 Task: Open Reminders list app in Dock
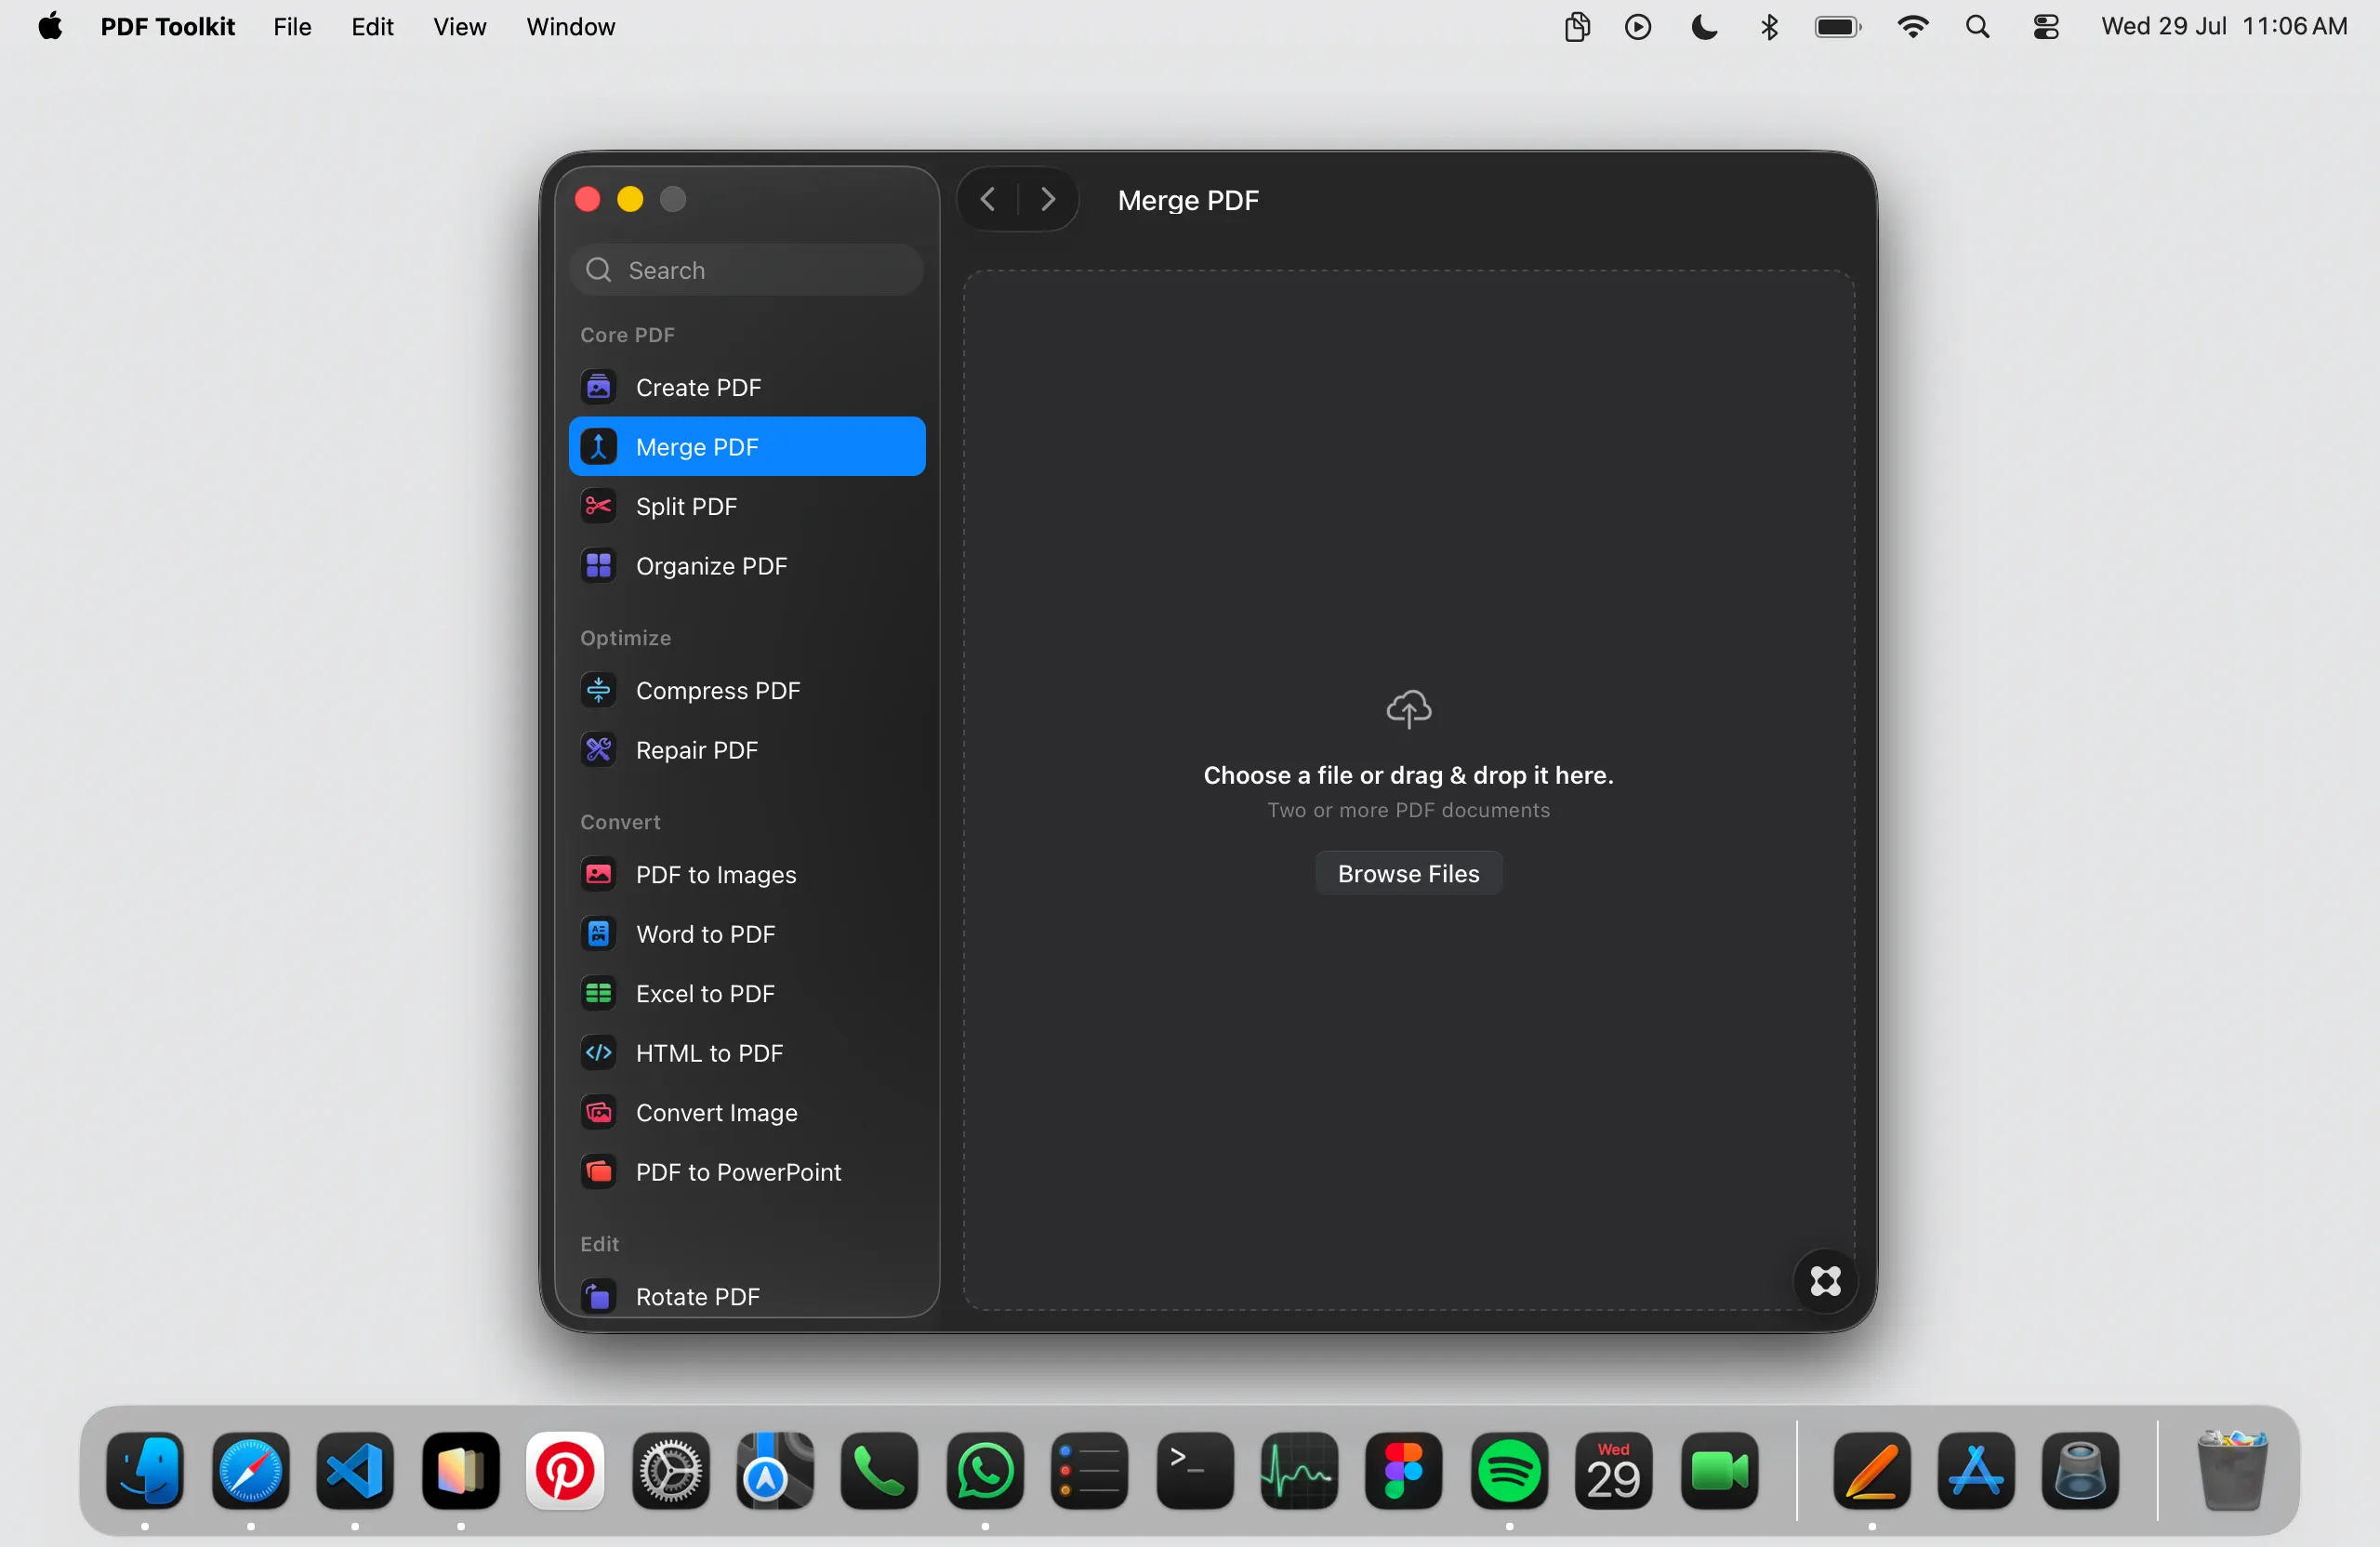[1089, 1471]
